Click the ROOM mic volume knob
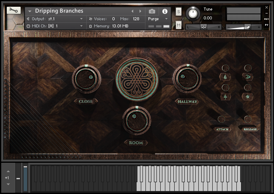The height and width of the screenshot is (194, 274). coord(137,121)
